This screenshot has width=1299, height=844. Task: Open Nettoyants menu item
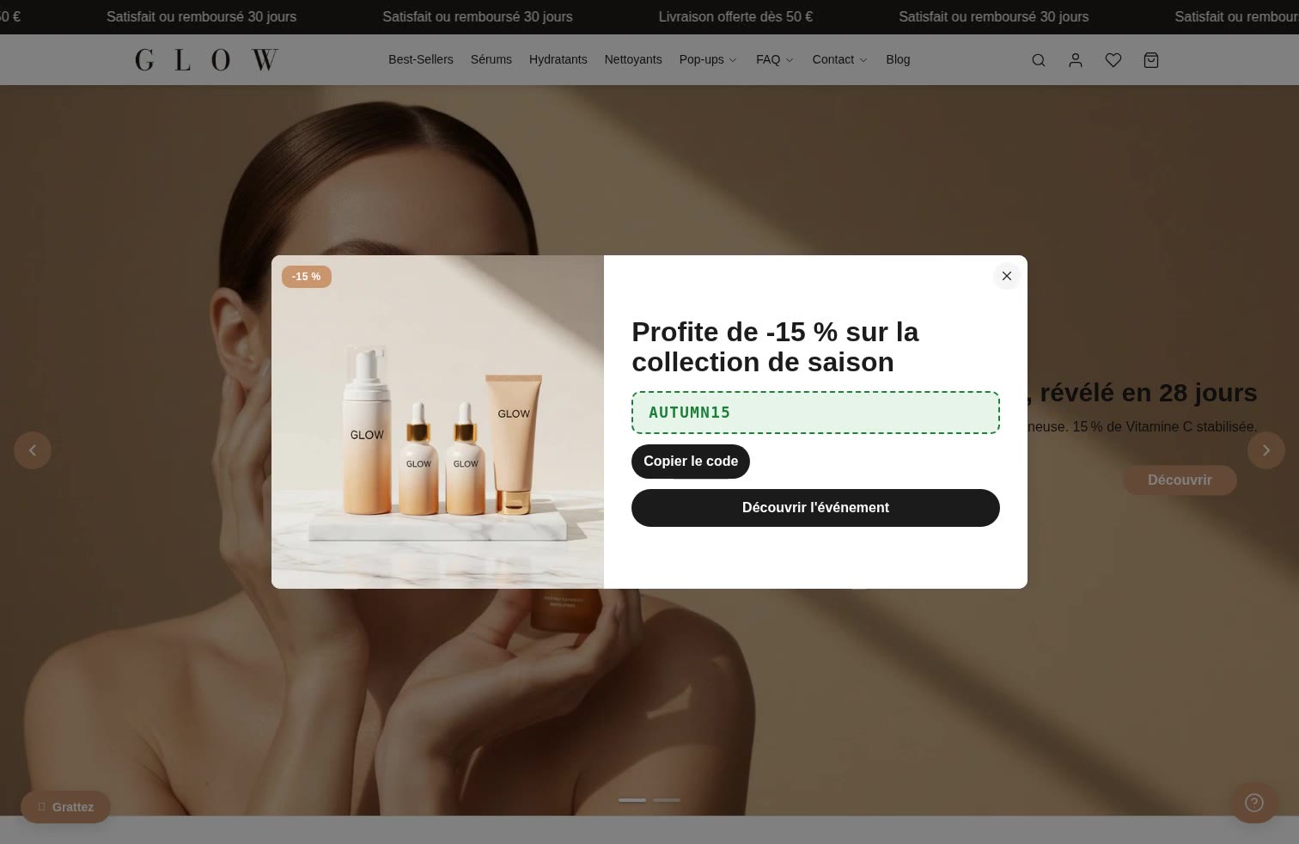pyautogui.click(x=633, y=59)
